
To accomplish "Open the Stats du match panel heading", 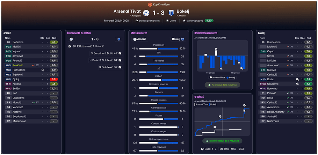I will pyautogui.click(x=138, y=33).
